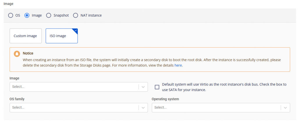Viewport: 298px width, 122px height.
Task: Switch to the Custom image tab
Action: click(25, 36)
